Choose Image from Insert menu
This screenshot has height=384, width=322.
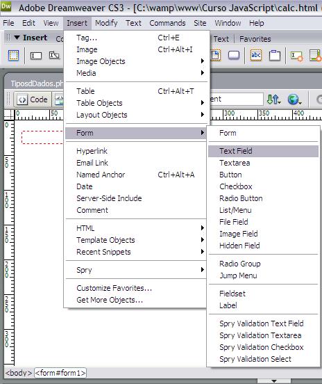tap(136, 49)
